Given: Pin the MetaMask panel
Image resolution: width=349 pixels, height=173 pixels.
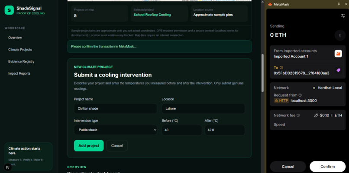Looking at the screenshot, I should tap(339, 4).
